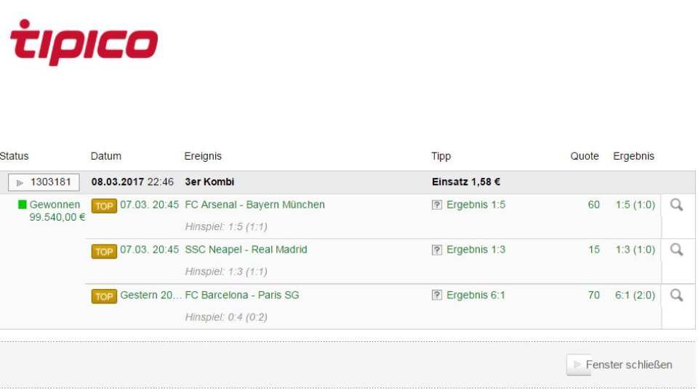The image size is (698, 392).
Task: Select the Ergebnis 6:1 tip text
Action: click(476, 295)
